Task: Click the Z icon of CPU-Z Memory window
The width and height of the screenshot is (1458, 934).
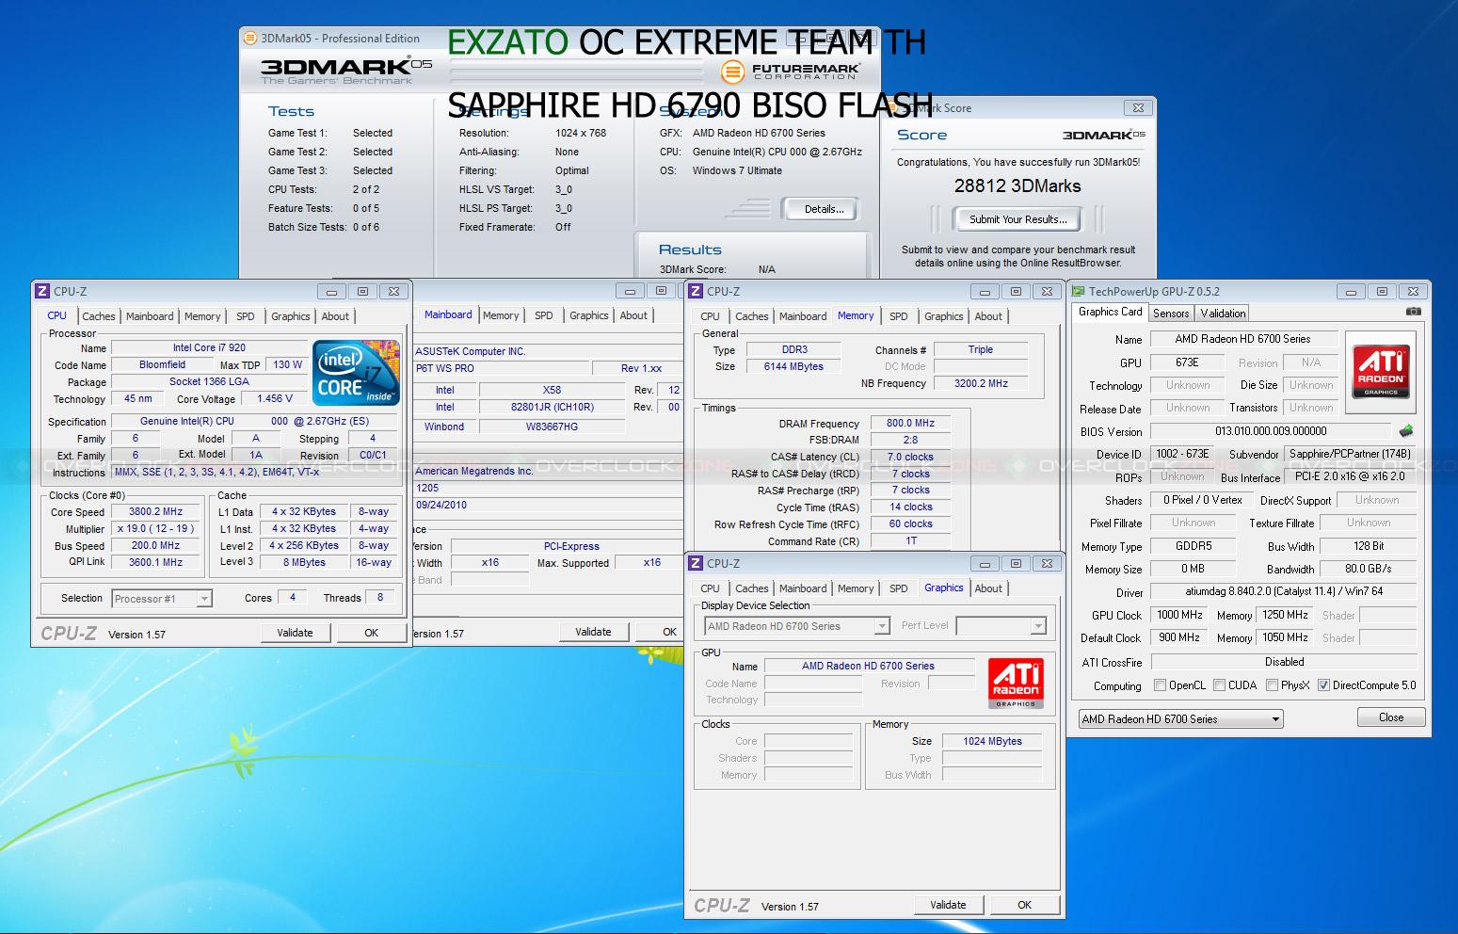Action: click(x=697, y=291)
